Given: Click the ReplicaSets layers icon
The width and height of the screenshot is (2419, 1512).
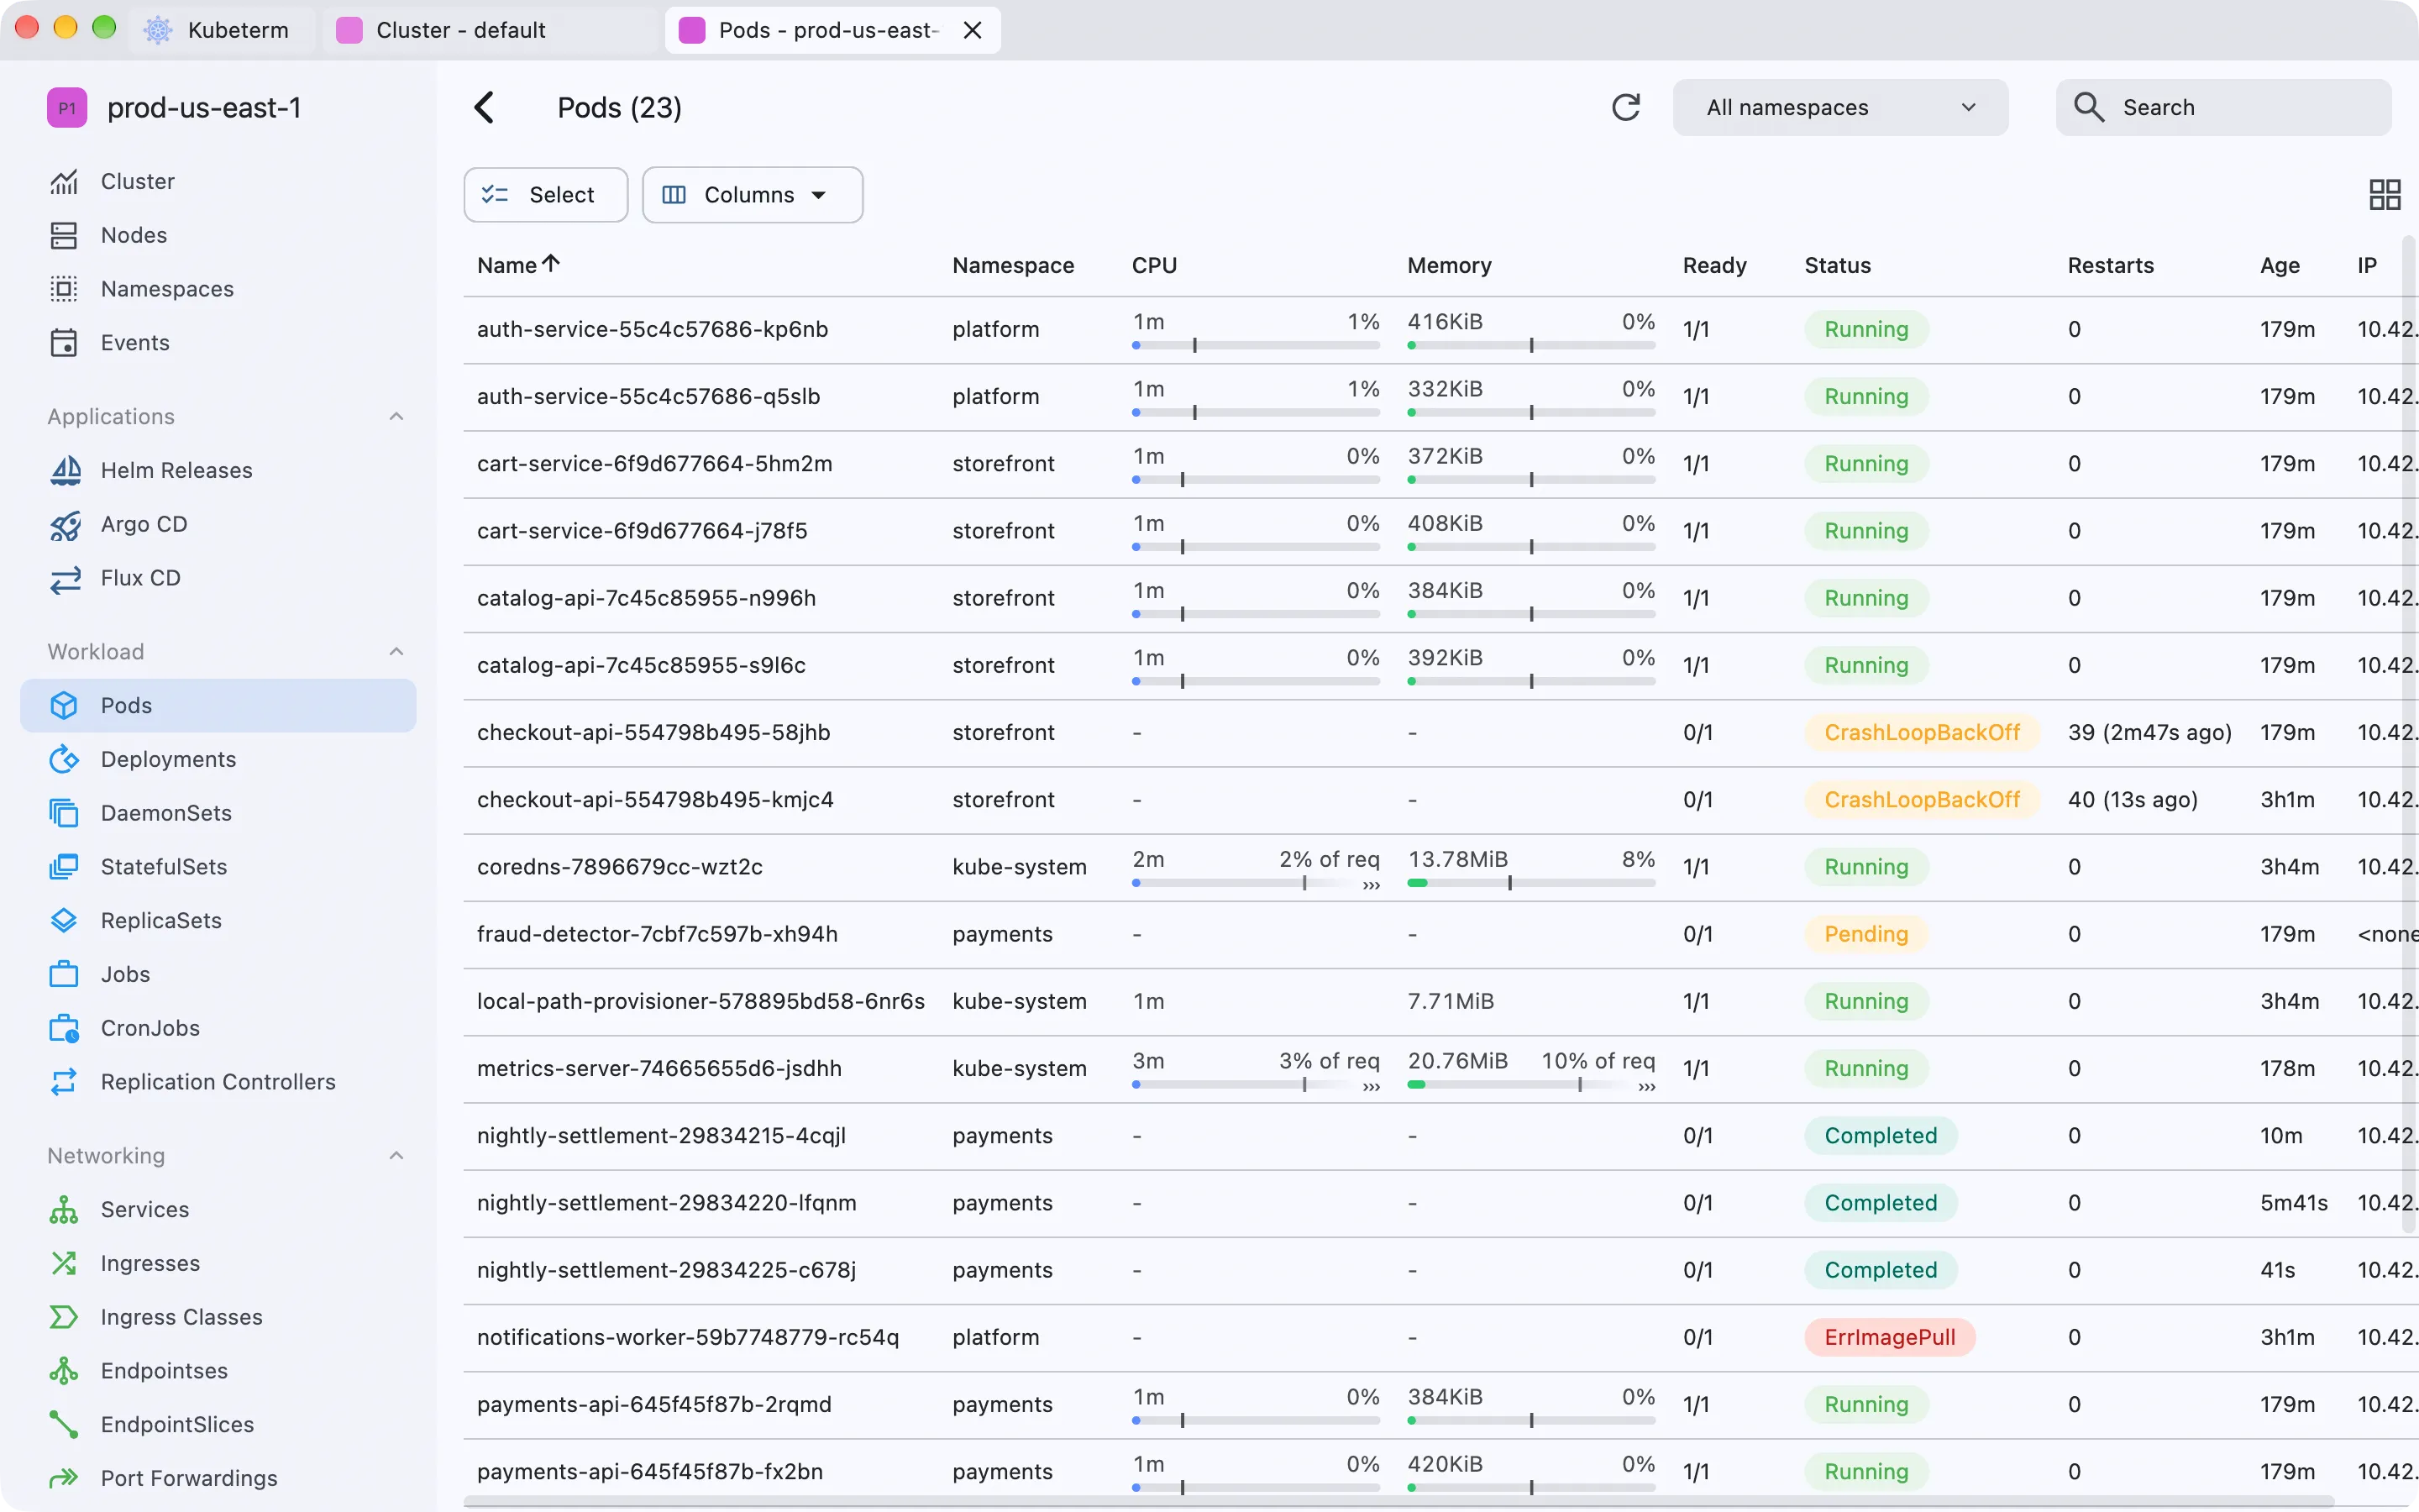Looking at the screenshot, I should (64, 921).
